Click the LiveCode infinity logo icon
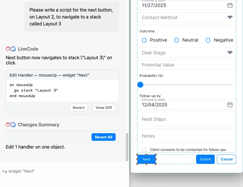 pos(10,49)
